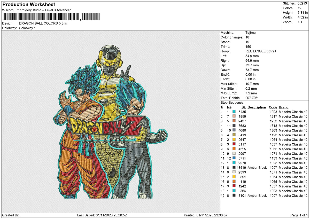
Task: Click the Hoop value 'RECTANGLE potrait'
Action: point(261,51)
